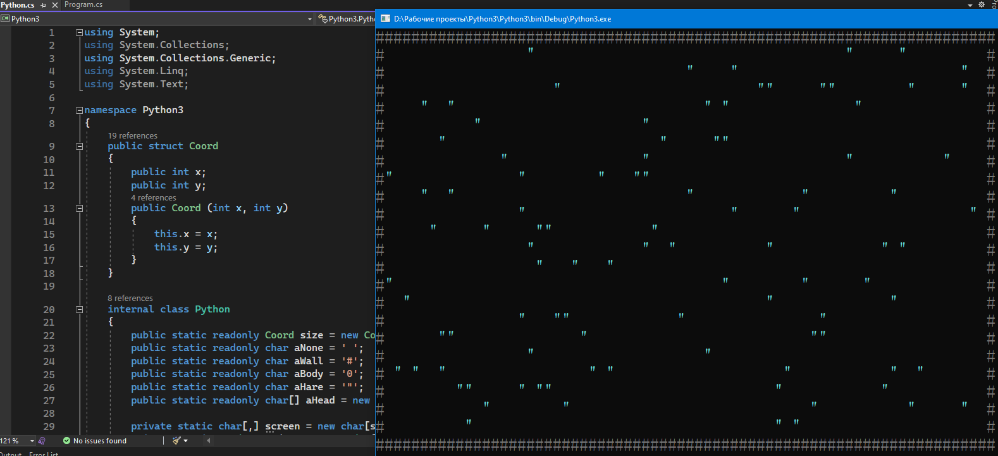Open the 121 % zoom level dropdown

tap(32, 441)
